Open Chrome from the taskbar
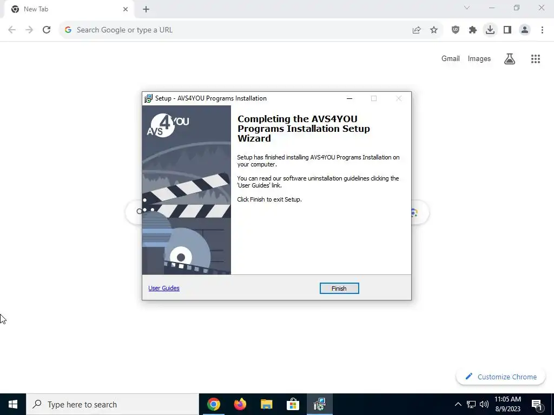Viewport: 554px width, 415px height. tap(213, 404)
